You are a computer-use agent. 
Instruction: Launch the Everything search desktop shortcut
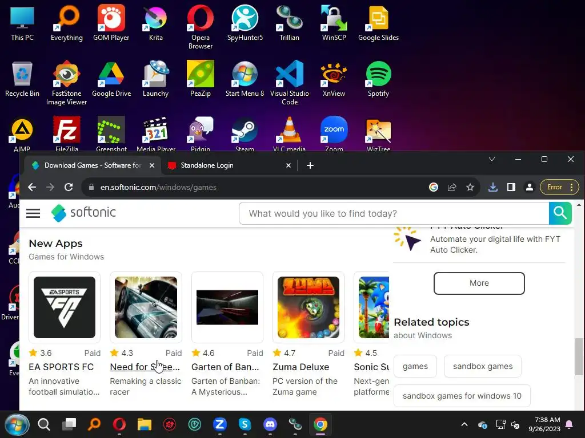[67, 23]
